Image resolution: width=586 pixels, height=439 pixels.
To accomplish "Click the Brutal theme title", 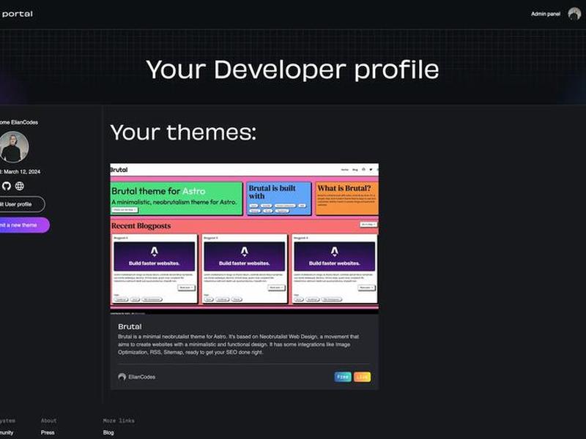I will (130, 326).
